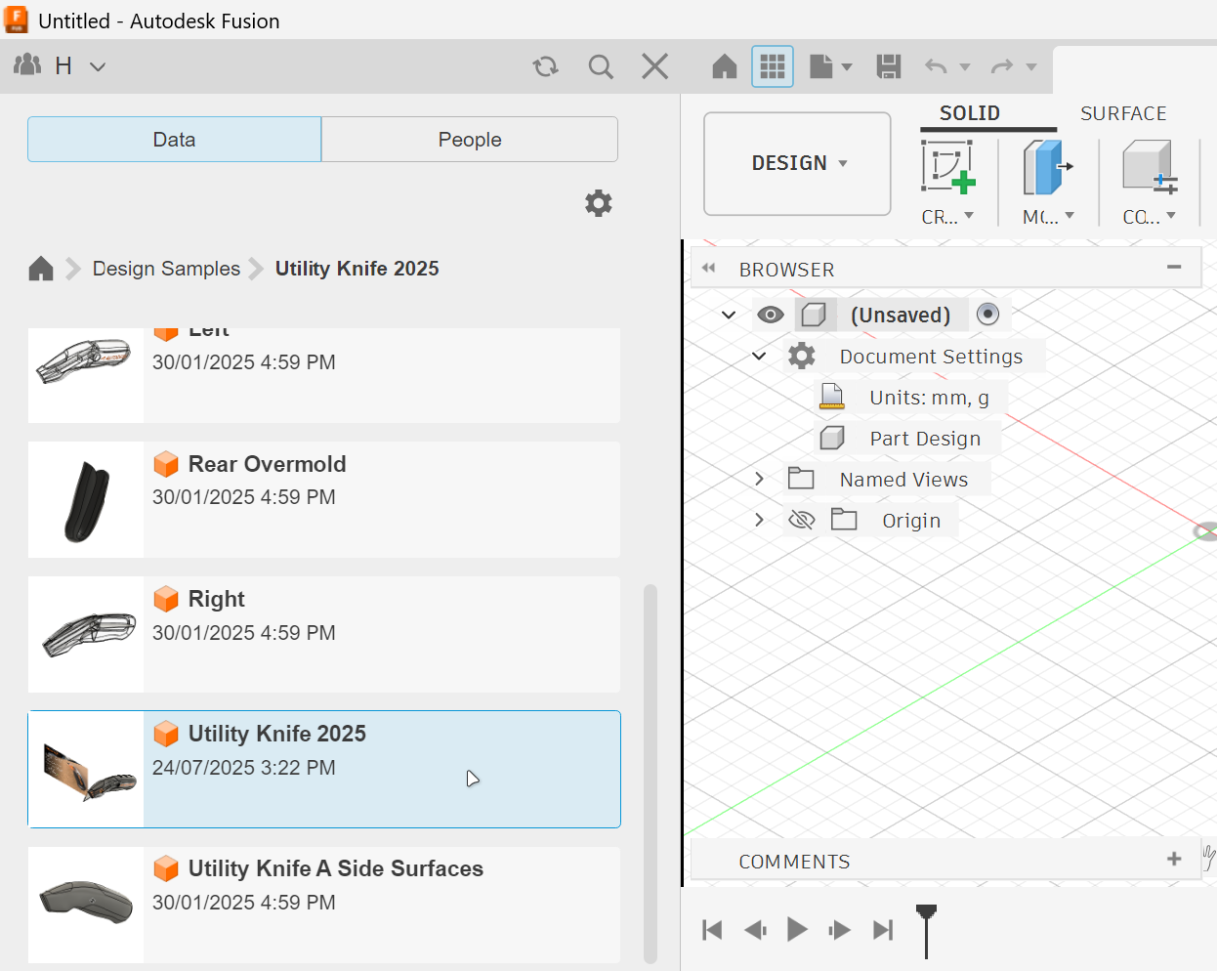The height and width of the screenshot is (971, 1217).
Task: Select the (Unsaved) component
Action: (x=901, y=315)
